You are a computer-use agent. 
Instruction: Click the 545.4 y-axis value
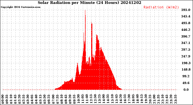(186, 16)
